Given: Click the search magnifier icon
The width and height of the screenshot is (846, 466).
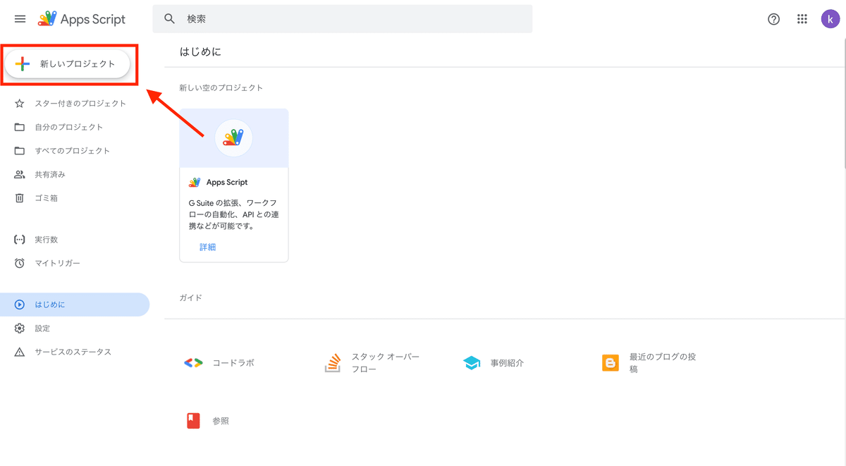Looking at the screenshot, I should click(x=170, y=19).
